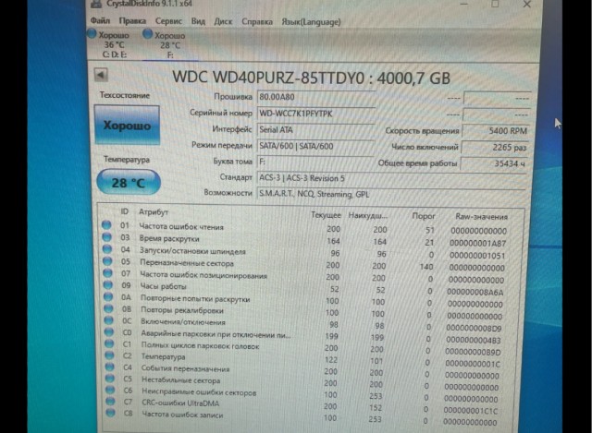
Task: Select the C: D: E: disk tab at 36 °C
Action: (x=109, y=44)
